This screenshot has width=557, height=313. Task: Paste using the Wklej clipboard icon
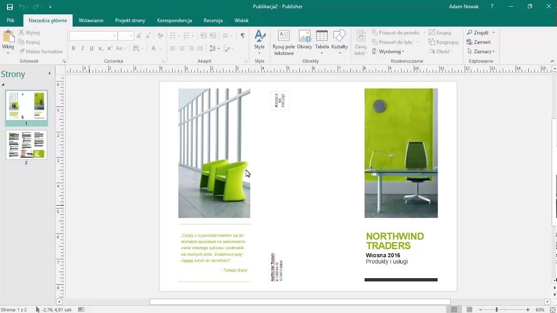(8, 37)
